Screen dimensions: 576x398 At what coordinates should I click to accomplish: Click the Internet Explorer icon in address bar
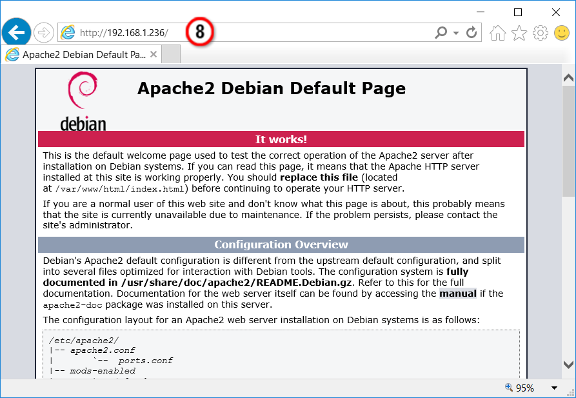pos(68,33)
